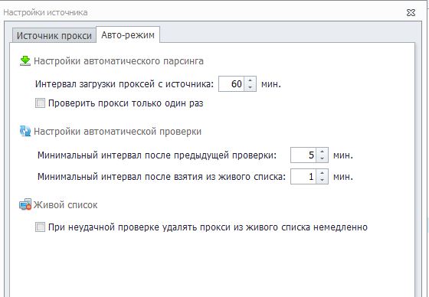429x297 pixels.
Task: Click the Живой список section icon
Action: click(25, 204)
